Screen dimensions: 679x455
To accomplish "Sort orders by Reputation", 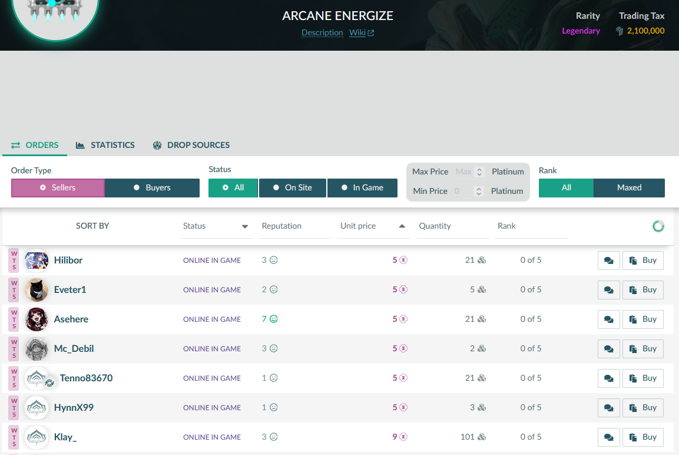I will coord(295,226).
